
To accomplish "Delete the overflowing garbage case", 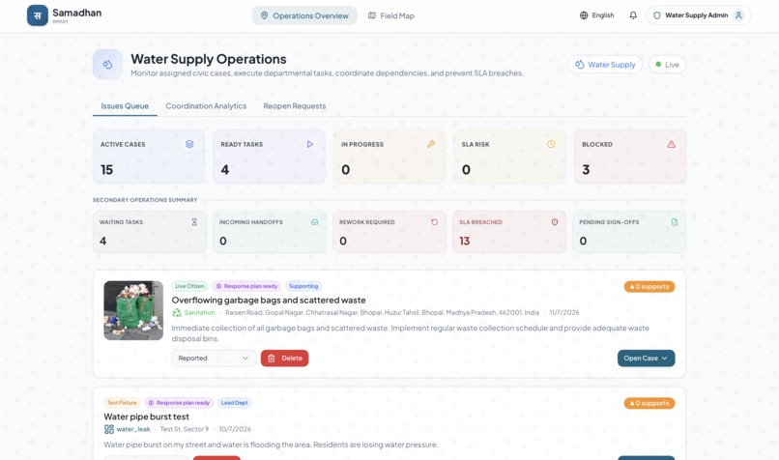I will click(x=285, y=359).
